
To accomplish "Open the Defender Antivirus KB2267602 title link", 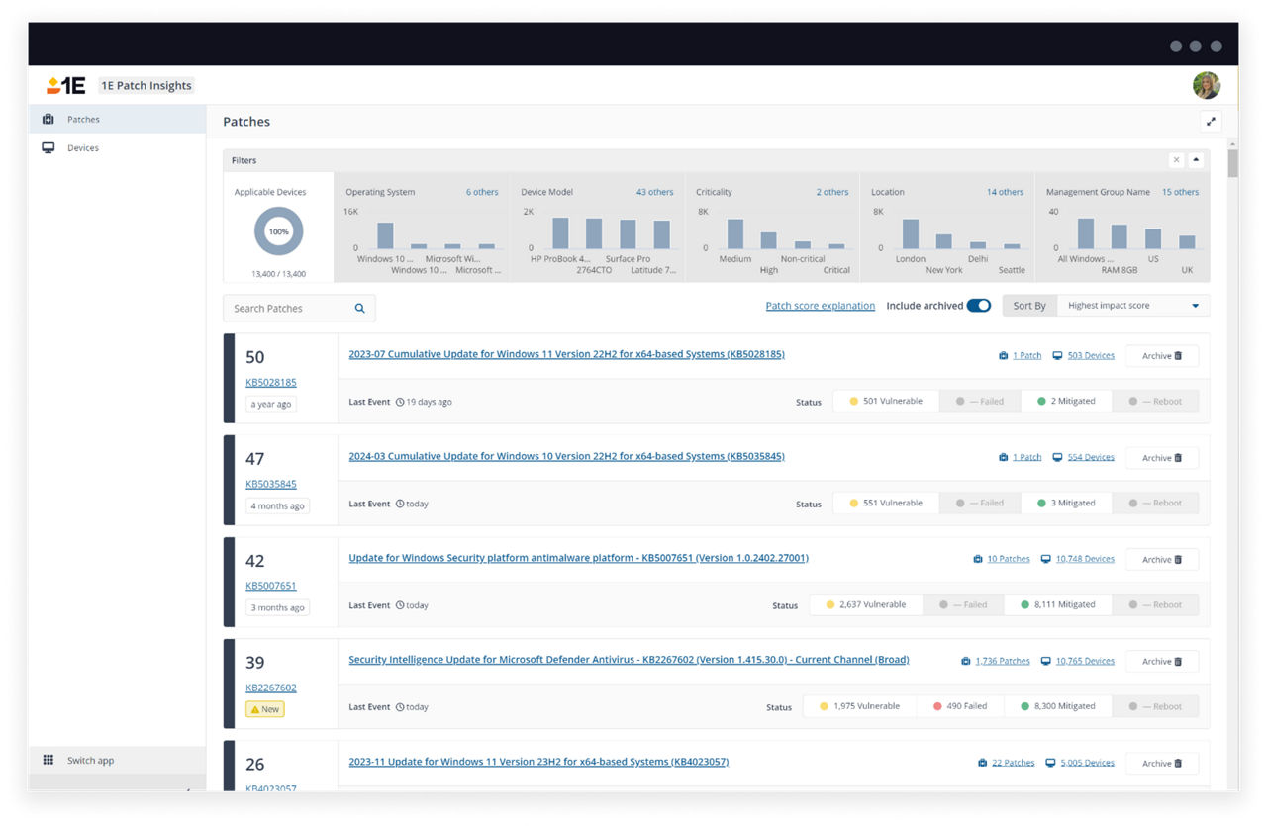I will tap(629, 660).
